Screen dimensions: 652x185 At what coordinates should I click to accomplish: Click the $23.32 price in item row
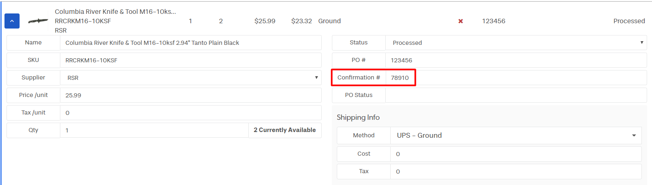(301, 21)
